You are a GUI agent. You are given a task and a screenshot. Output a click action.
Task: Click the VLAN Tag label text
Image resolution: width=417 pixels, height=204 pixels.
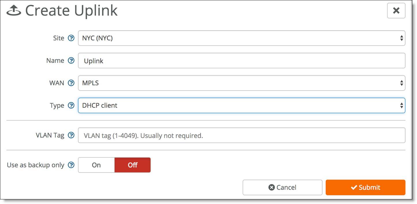[x=50, y=135]
